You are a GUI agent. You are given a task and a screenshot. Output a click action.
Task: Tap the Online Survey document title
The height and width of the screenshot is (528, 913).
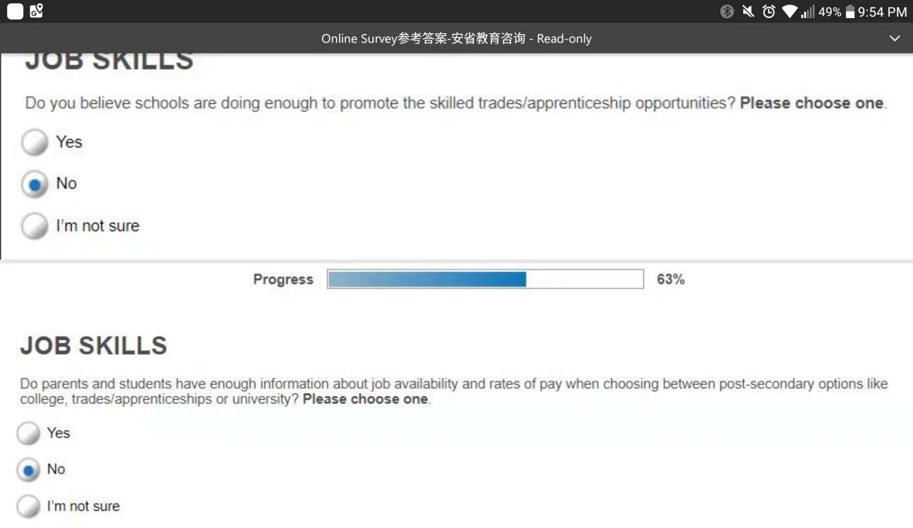coord(456,38)
